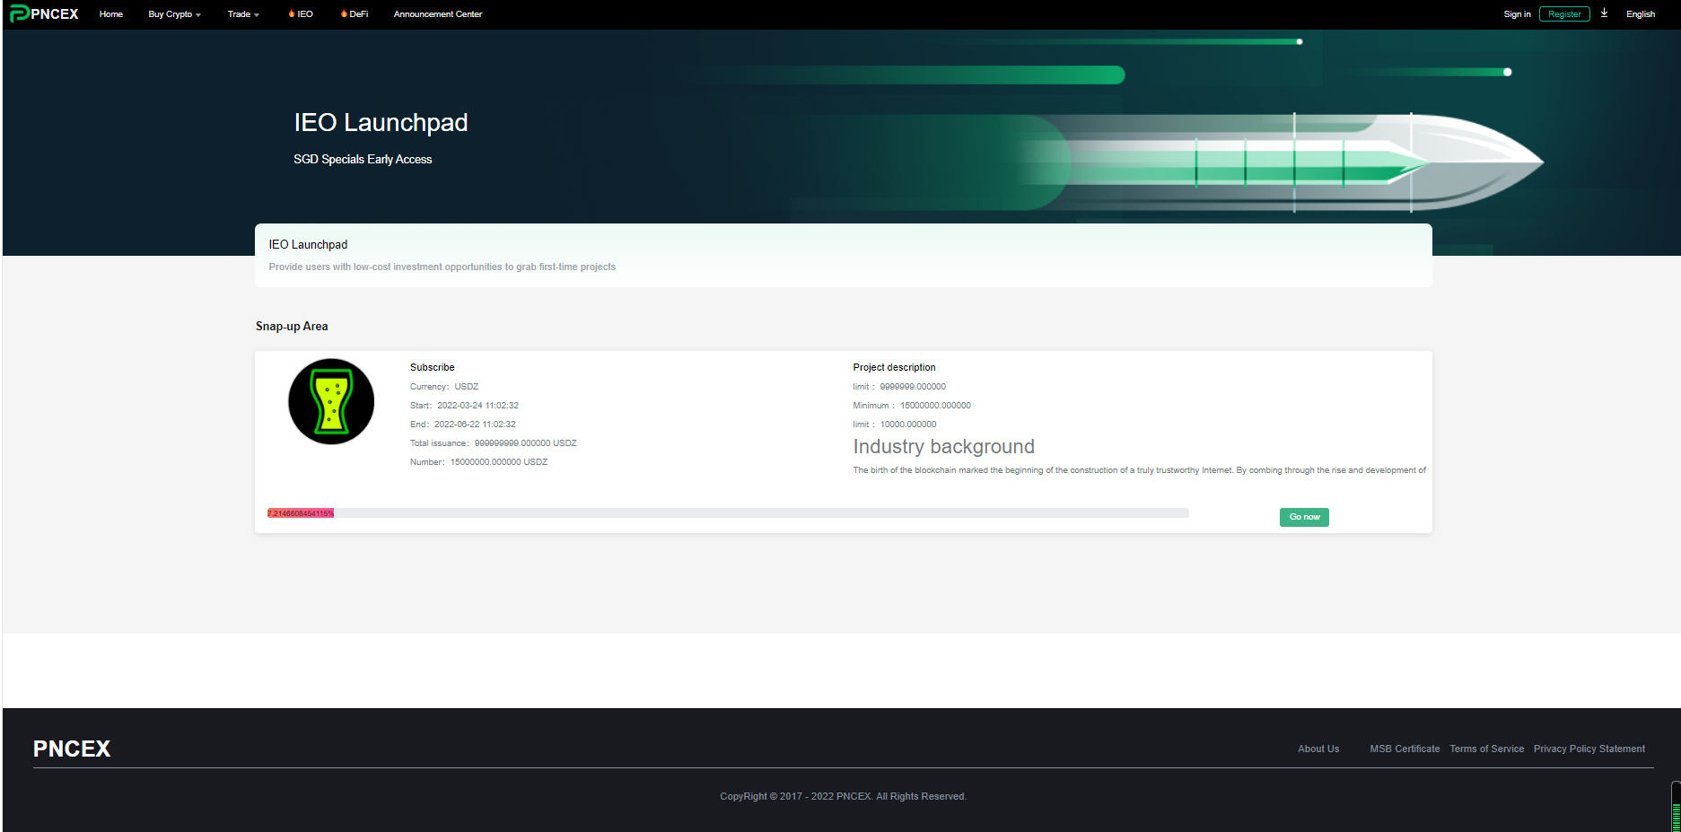Click the green beer glass token logo
Image resolution: width=1681 pixels, height=832 pixels.
point(331,402)
